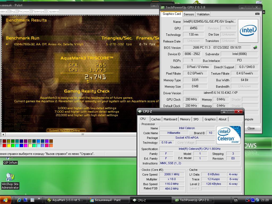272x204 pixels.
Task: Click the EN language indicator
Action: [x=236, y=200]
